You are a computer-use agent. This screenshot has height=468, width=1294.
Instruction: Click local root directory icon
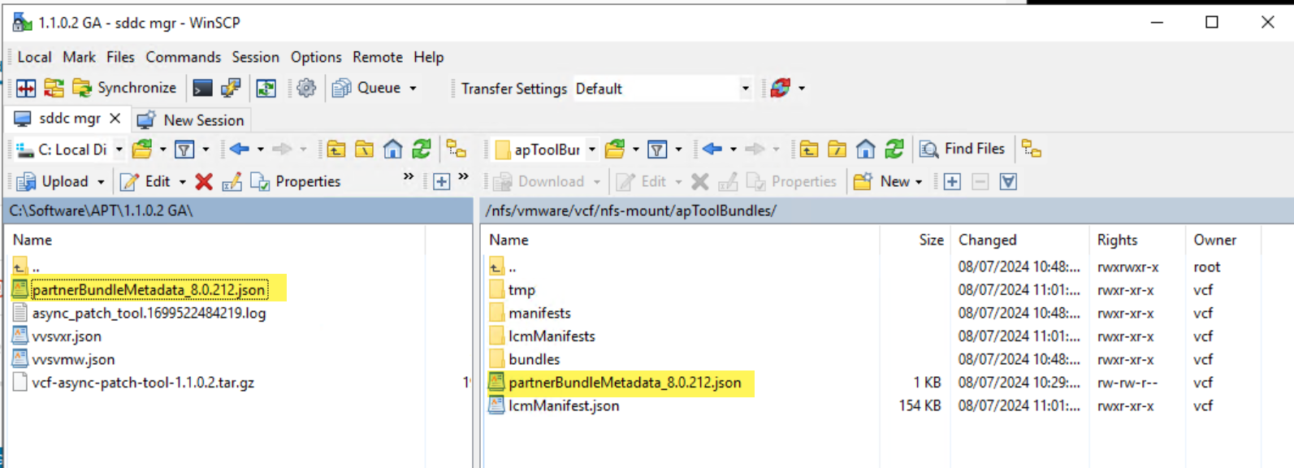click(x=365, y=149)
